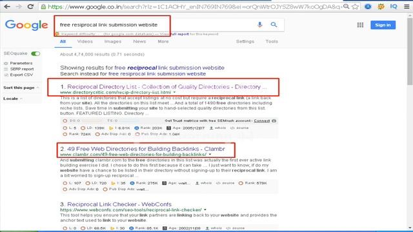Image resolution: width=413 pixels, height=232 pixels.
Task: Open SEOquake Parameters settings
Action: click(21, 63)
